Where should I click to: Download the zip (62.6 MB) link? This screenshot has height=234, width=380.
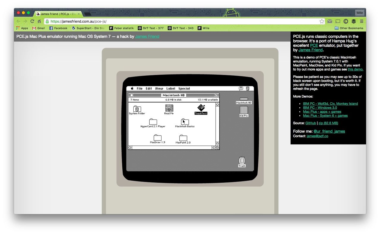click(x=328, y=123)
